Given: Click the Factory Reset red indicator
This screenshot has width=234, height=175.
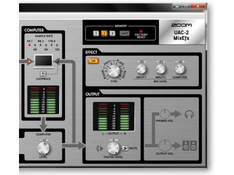Looking at the screenshot, I should point(141,31).
